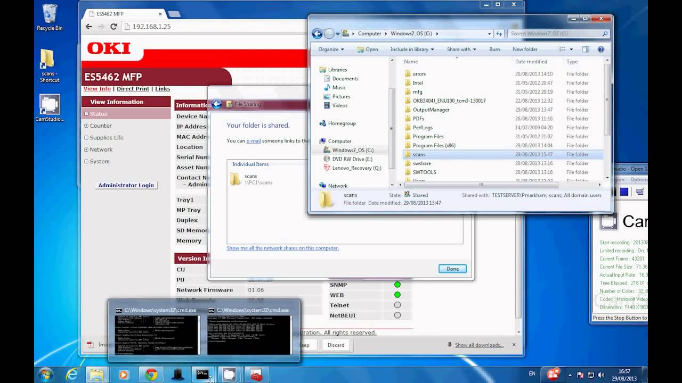The height and width of the screenshot is (383, 682).
Task: Open the recent pages dropdown arrow in Explorer
Action: 338,34
